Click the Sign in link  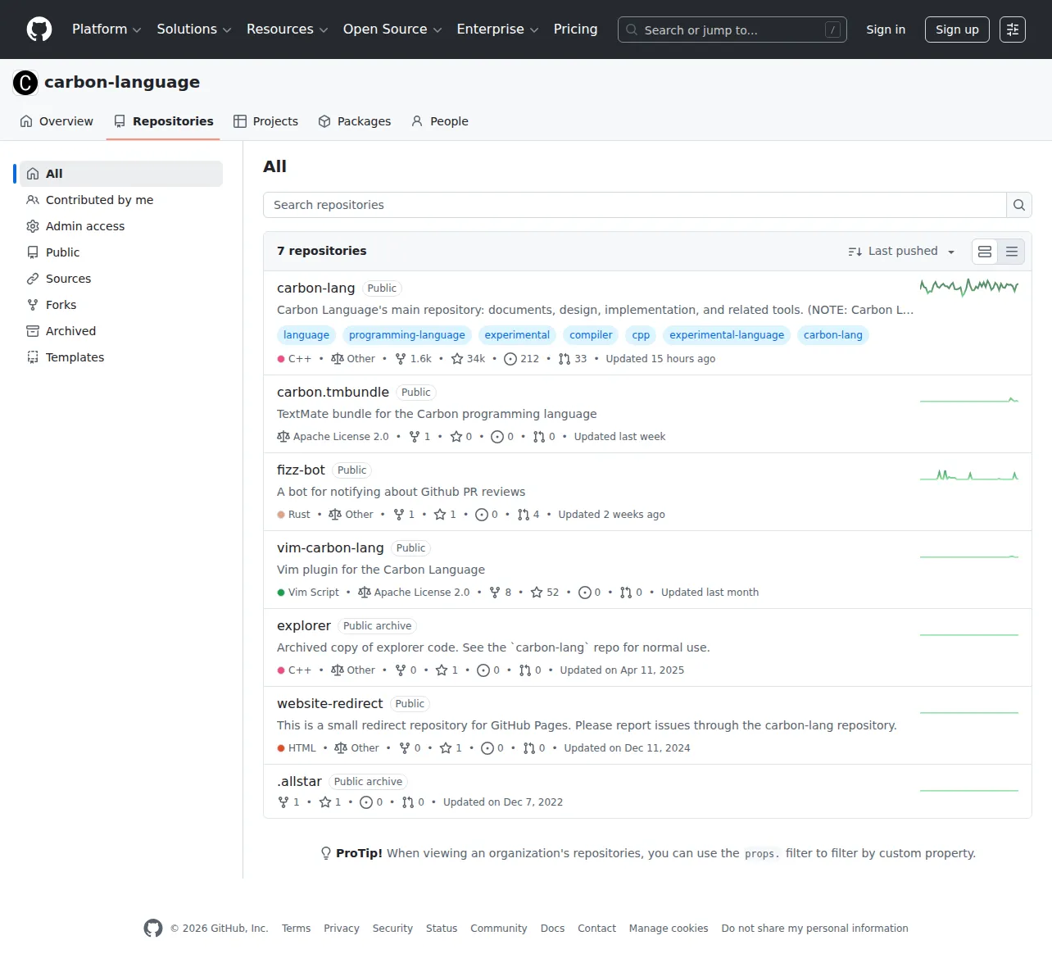pos(886,30)
